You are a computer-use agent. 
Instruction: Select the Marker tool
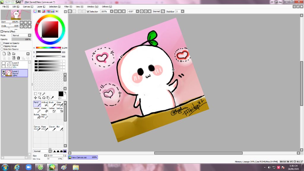(37, 110)
